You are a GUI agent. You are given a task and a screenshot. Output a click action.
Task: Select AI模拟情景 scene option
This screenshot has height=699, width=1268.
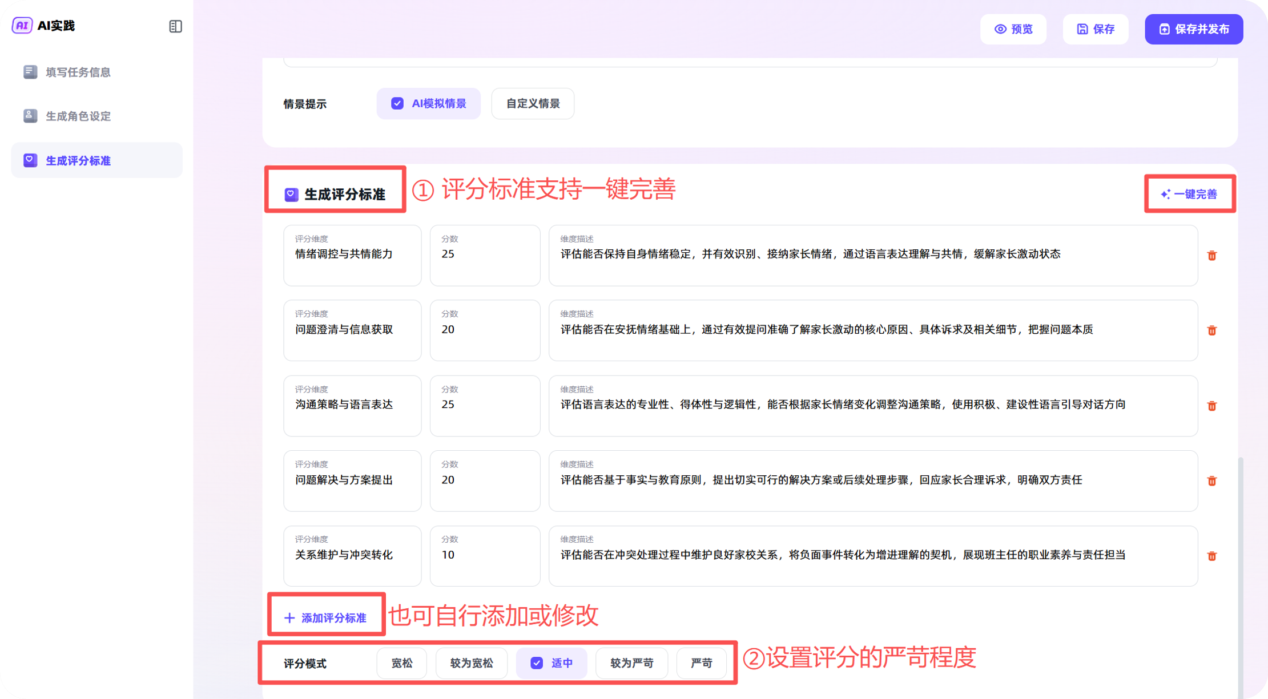tap(428, 103)
